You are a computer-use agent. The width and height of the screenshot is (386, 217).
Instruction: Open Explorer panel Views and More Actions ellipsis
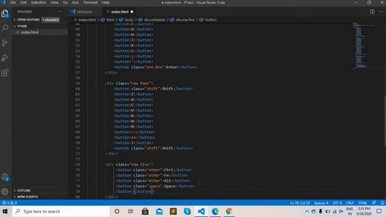pyautogui.click(x=60, y=11)
